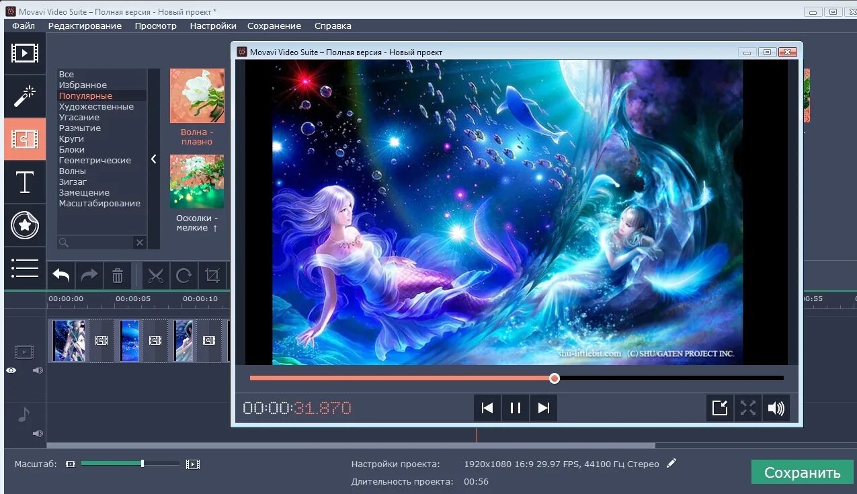Open the Файл menu
857x494 pixels.
coord(24,26)
